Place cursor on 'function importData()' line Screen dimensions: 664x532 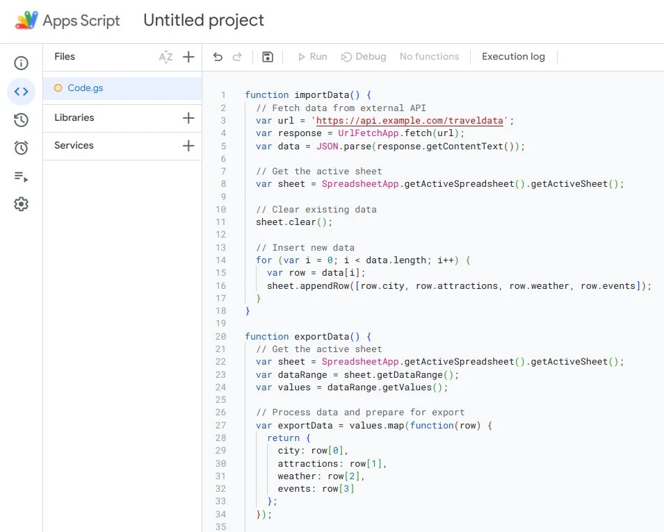click(308, 95)
